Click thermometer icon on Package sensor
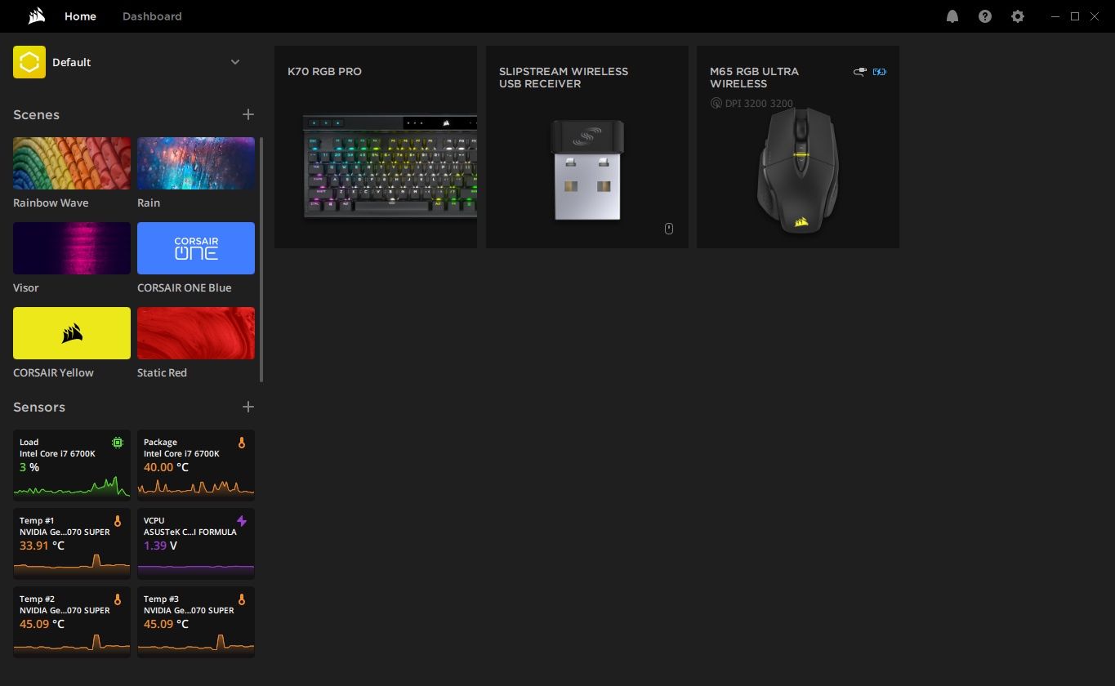The image size is (1115, 686). tap(242, 443)
